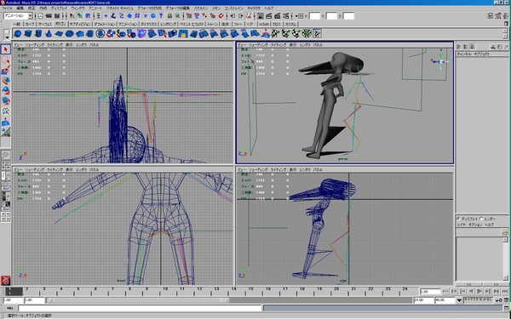Click the Save Scene icon on the status line

(57, 15)
